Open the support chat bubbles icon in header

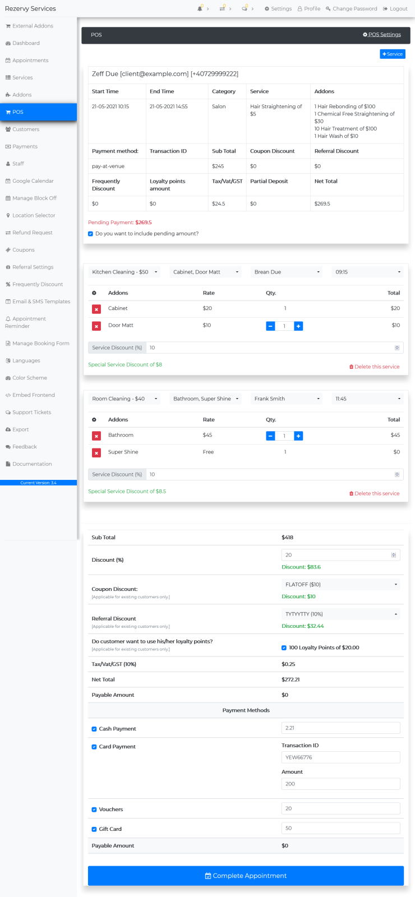click(245, 8)
